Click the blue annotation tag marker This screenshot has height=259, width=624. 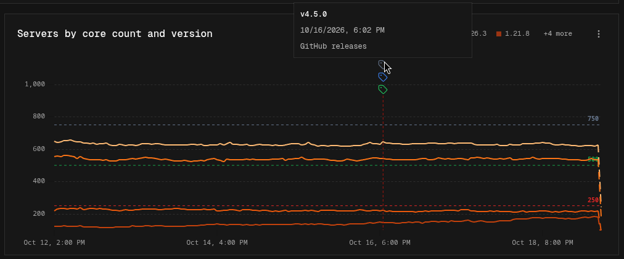(x=382, y=77)
